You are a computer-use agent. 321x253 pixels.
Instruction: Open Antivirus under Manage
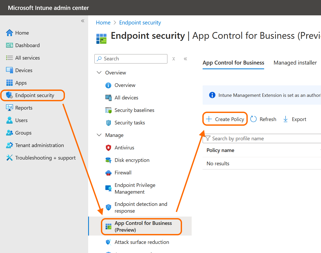point(124,148)
